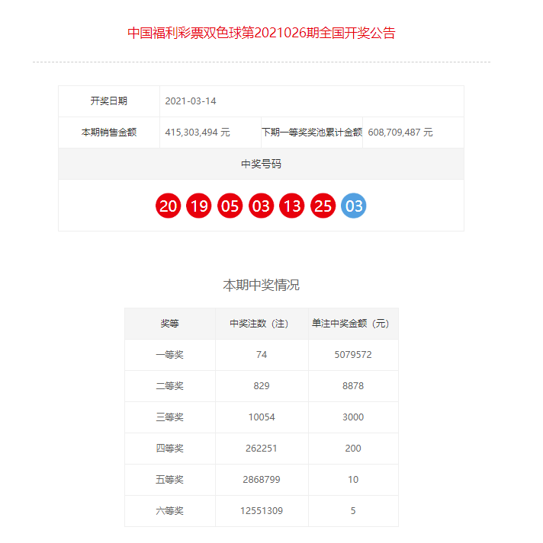The image size is (543, 543).
Task: Select the fourth prize count 262251
Action: pos(262,449)
